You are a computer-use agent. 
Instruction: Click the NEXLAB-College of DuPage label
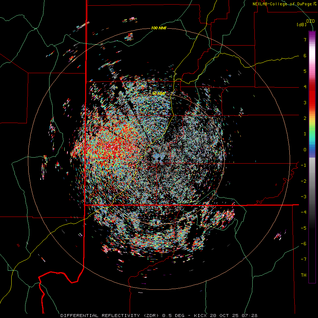284,4
